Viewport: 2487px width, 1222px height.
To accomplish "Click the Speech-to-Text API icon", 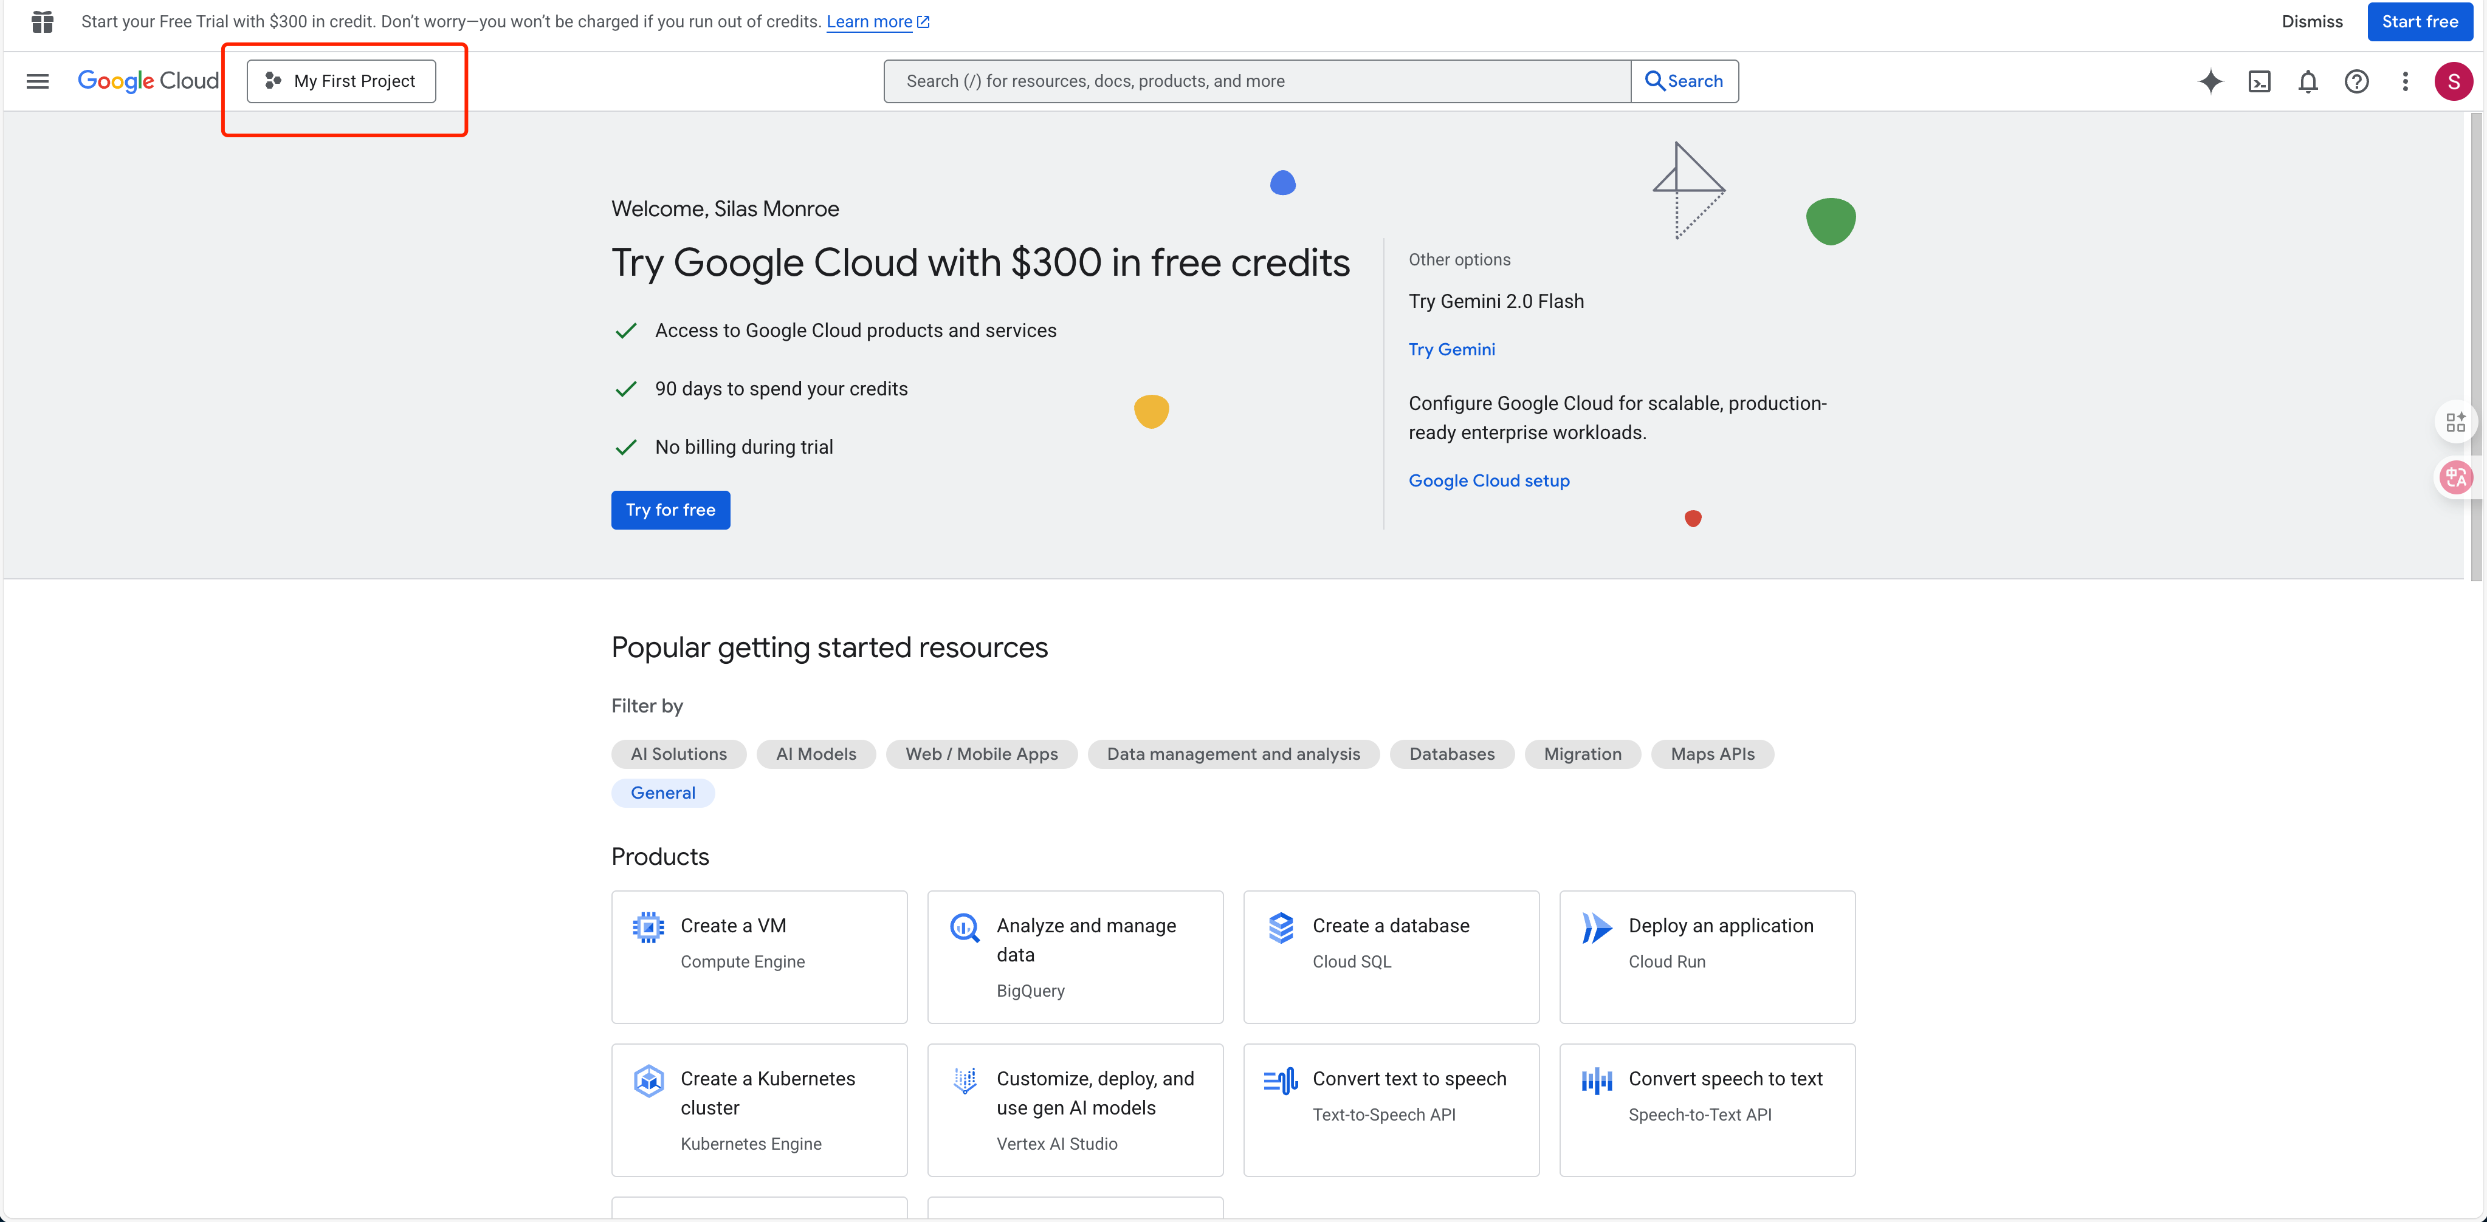I will pyautogui.click(x=1597, y=1080).
